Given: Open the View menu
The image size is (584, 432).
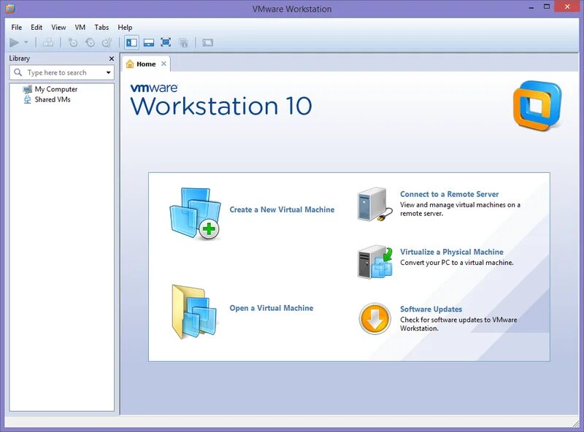Looking at the screenshot, I should pyautogui.click(x=58, y=27).
